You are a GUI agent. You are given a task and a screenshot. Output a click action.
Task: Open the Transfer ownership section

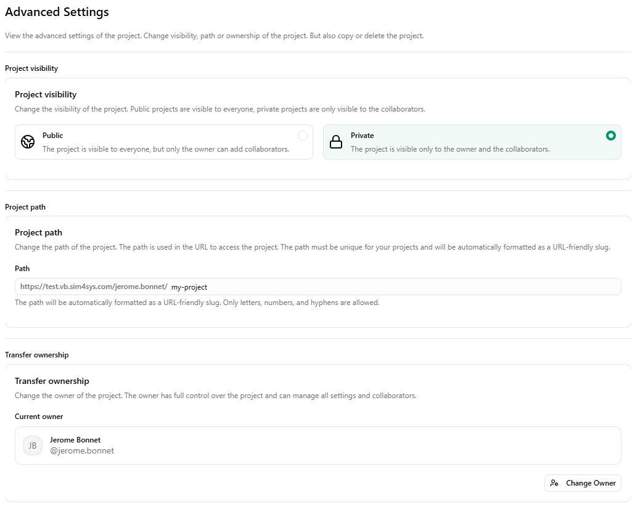[36, 355]
